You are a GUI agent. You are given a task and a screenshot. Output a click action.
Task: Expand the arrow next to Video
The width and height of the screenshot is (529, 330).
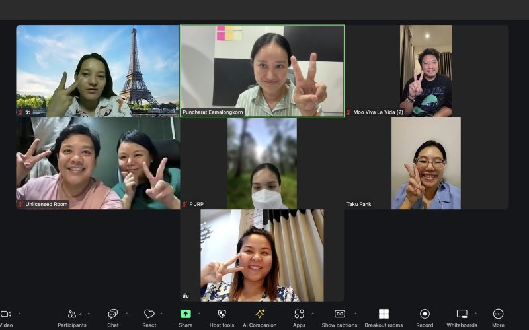click(x=19, y=313)
